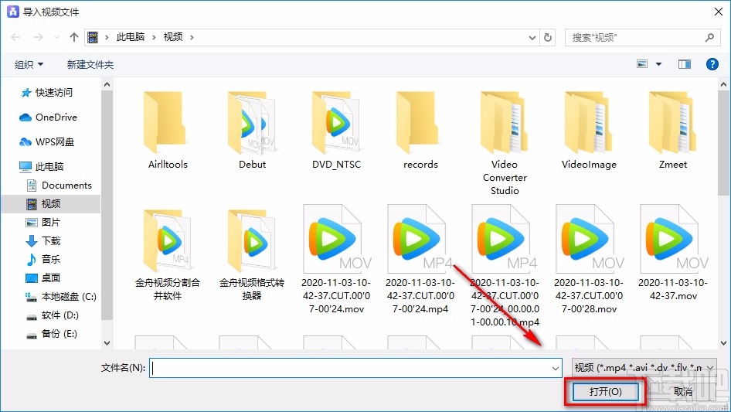
Task: Select the Airlltools folder
Action: coord(168,131)
